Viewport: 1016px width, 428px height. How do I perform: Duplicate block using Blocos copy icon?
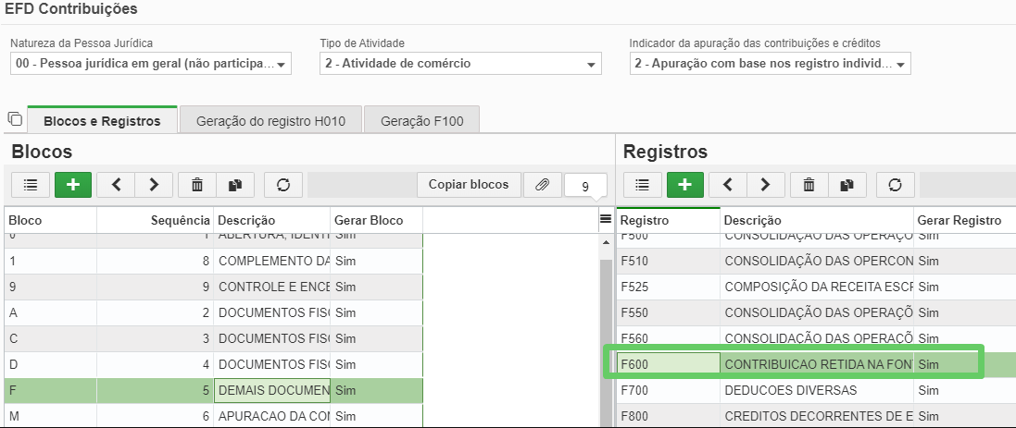point(235,185)
